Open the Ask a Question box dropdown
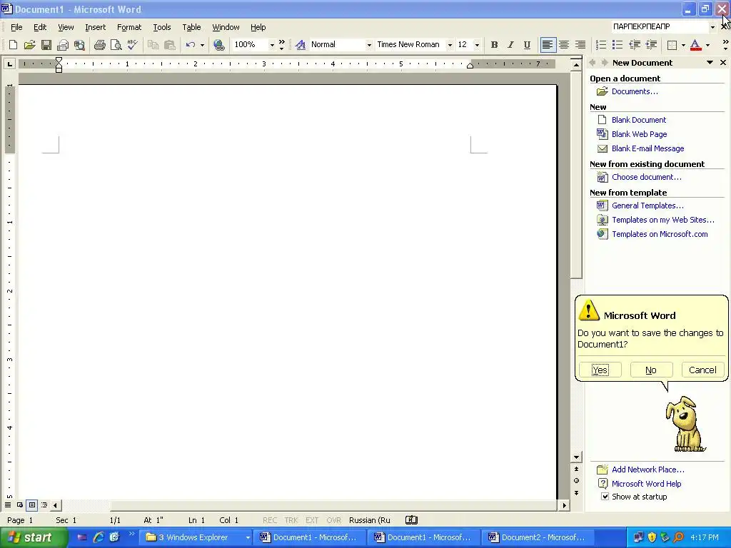Image resolution: width=731 pixels, height=548 pixels. (712, 27)
